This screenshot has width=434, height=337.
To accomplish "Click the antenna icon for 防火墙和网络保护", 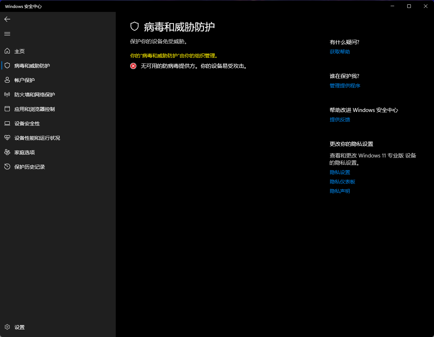I will [7, 95].
